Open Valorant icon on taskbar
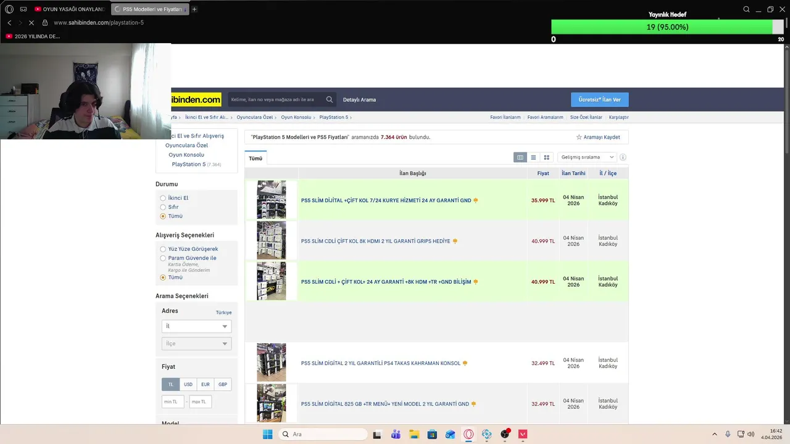790x444 pixels. (x=523, y=434)
